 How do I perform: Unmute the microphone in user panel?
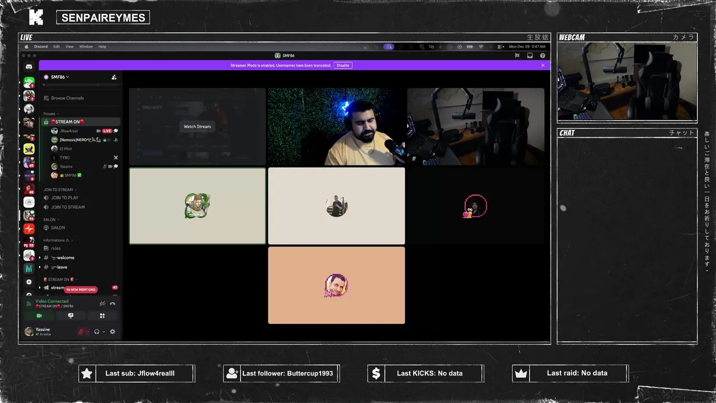tap(81, 331)
